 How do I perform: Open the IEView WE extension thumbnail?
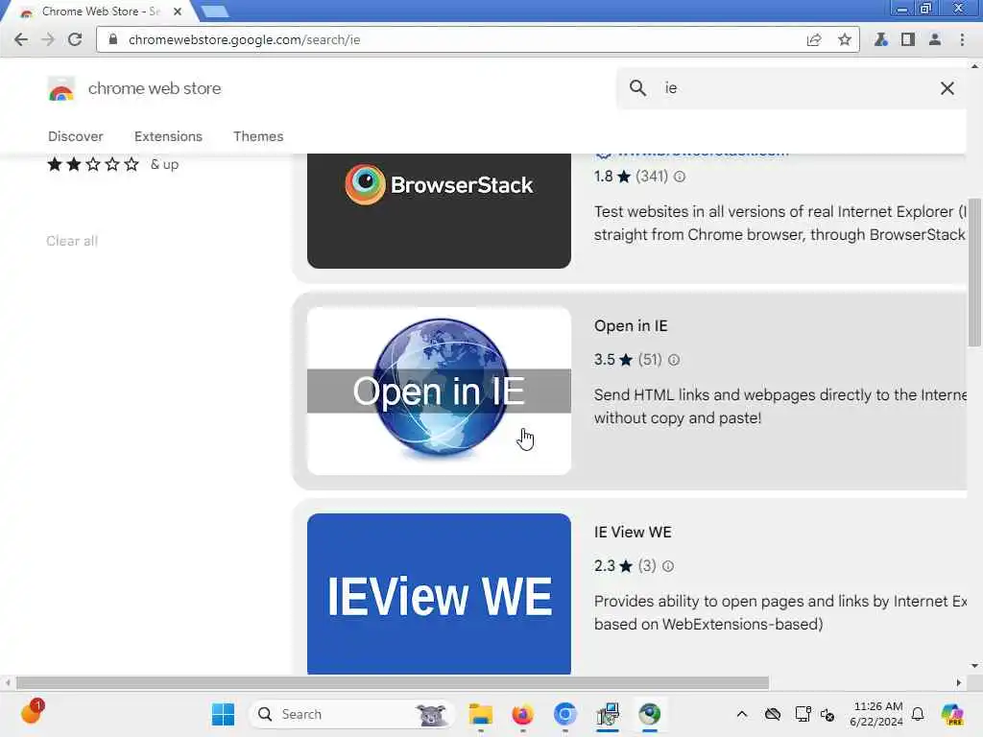(439, 593)
